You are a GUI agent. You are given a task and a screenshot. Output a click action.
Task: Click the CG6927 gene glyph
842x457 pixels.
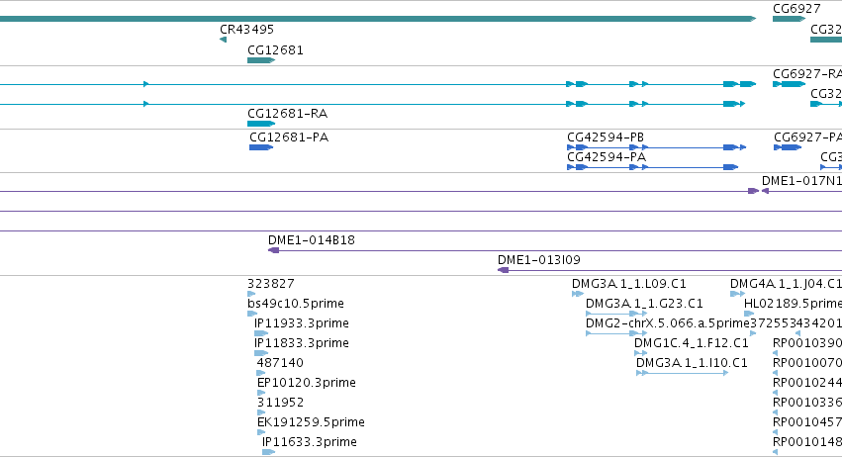coord(789,19)
